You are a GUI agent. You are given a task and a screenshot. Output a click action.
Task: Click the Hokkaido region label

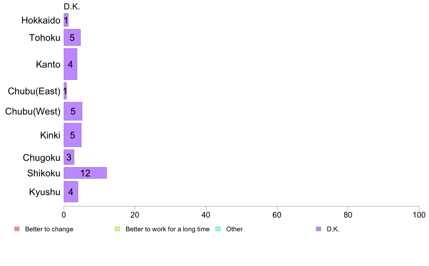click(41, 20)
